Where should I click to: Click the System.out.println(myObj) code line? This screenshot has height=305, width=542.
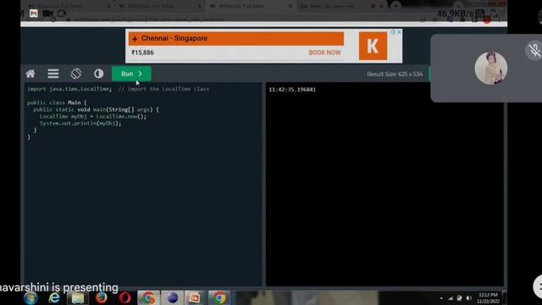click(80, 124)
